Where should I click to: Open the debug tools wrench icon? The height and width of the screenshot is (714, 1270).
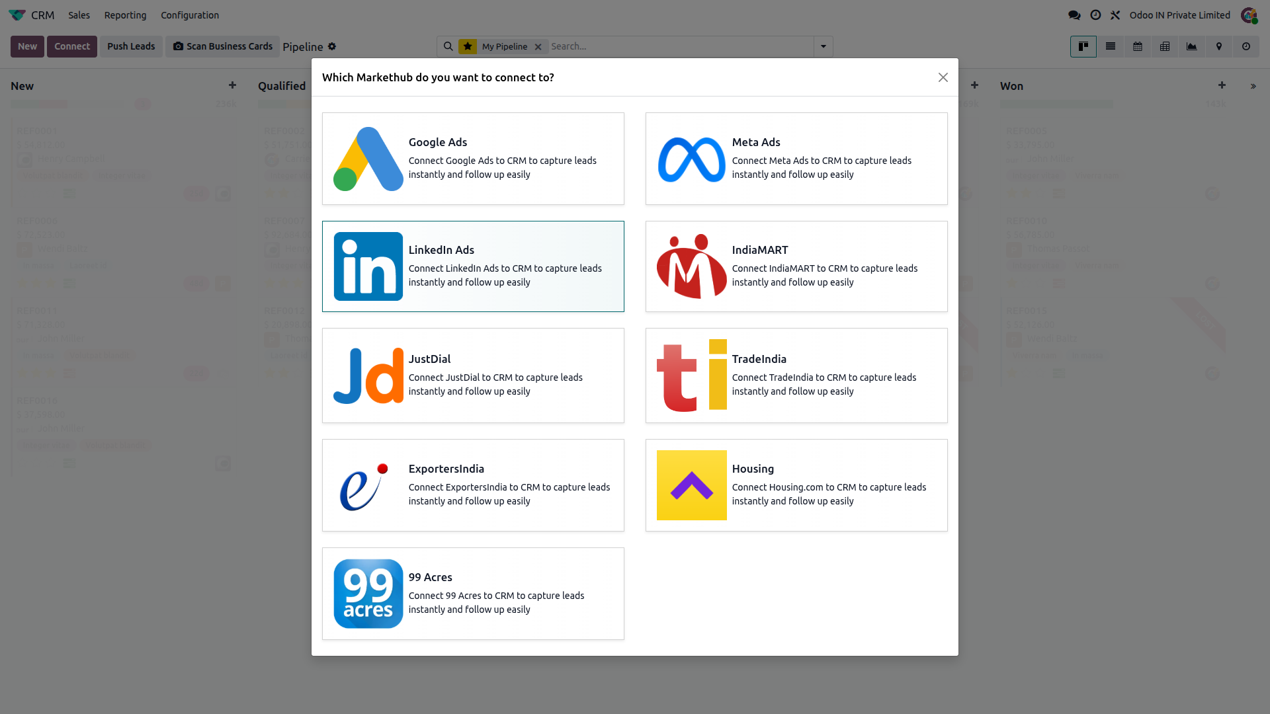1115,15
